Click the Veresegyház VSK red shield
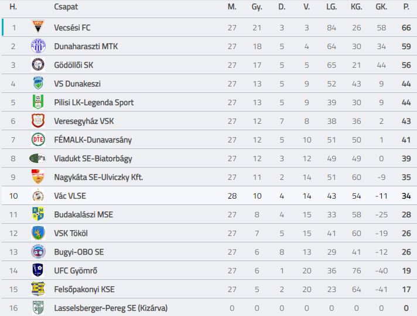The width and height of the screenshot is (417, 316). [x=38, y=120]
